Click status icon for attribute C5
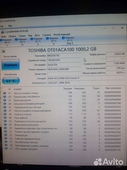The image size is (127, 170). point(6,142)
